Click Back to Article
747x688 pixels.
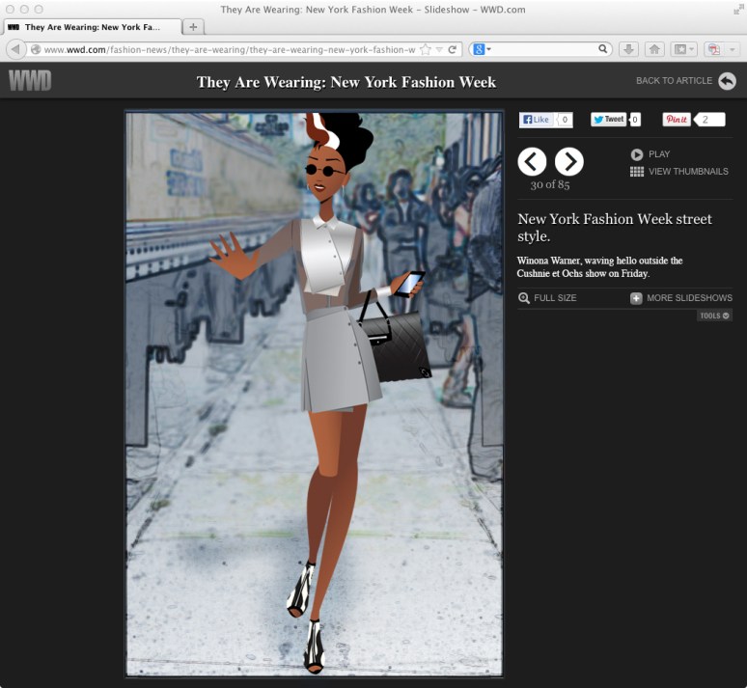pos(685,81)
